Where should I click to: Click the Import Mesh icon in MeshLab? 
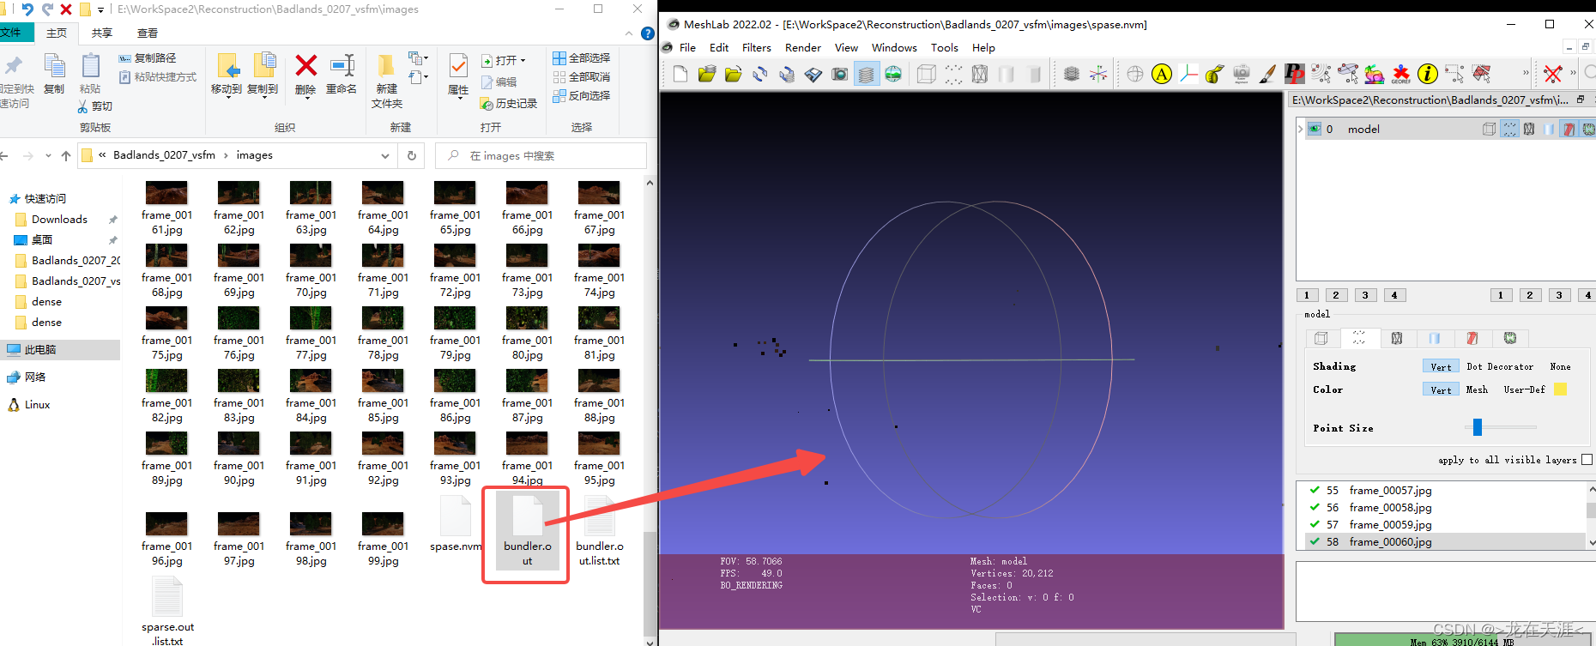(x=733, y=74)
